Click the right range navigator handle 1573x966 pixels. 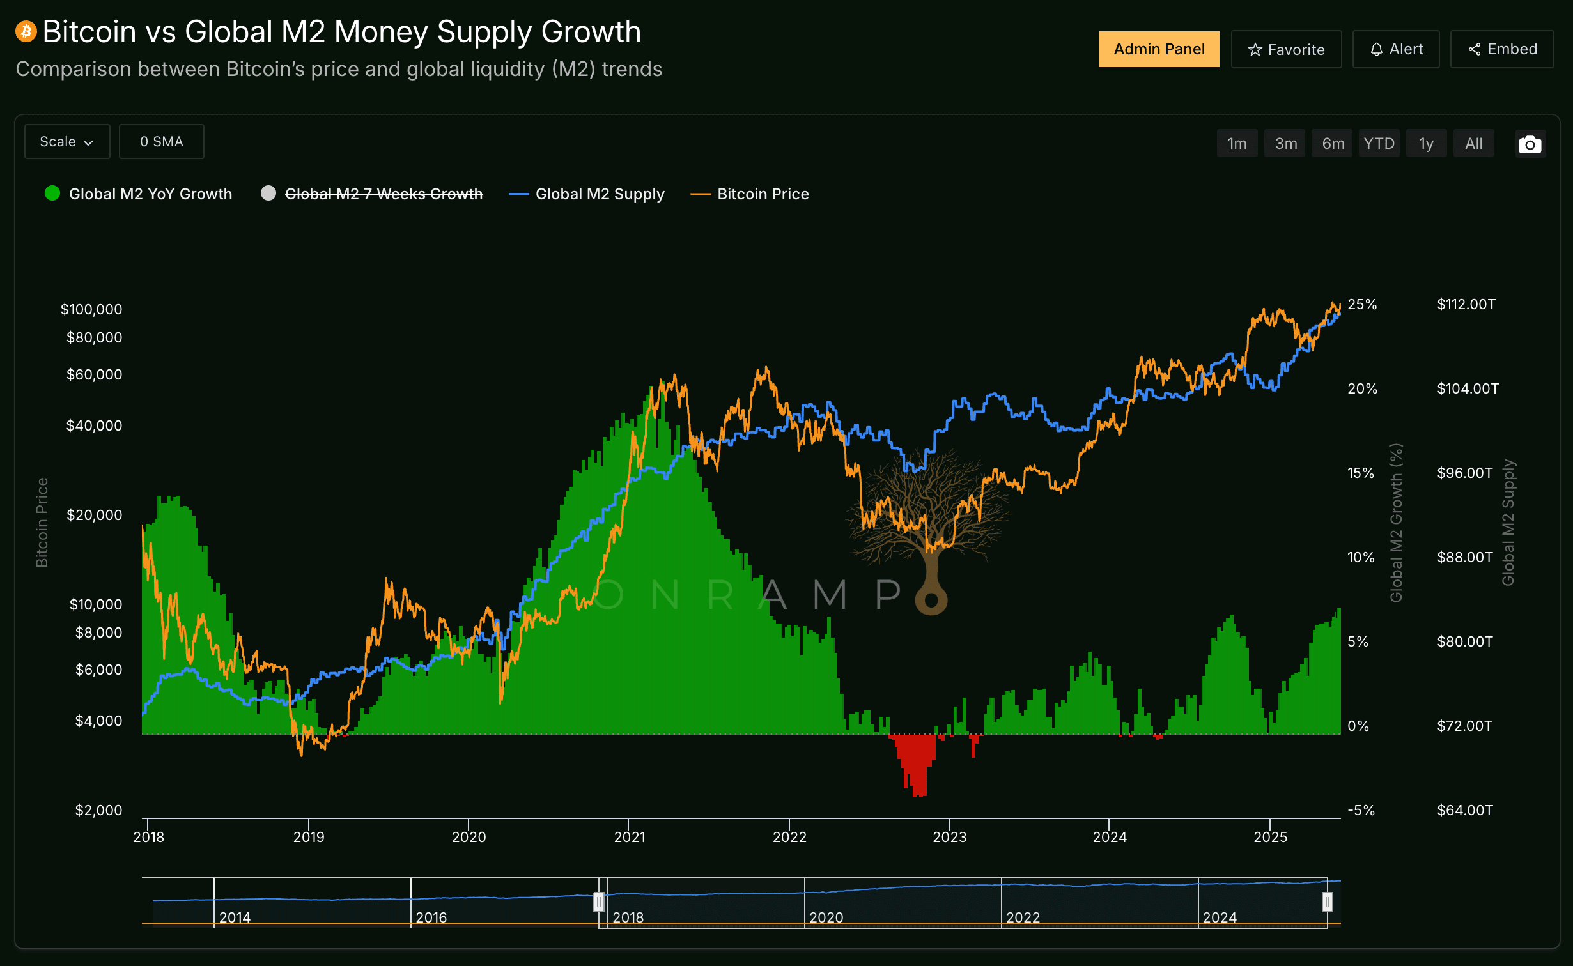tap(1327, 901)
